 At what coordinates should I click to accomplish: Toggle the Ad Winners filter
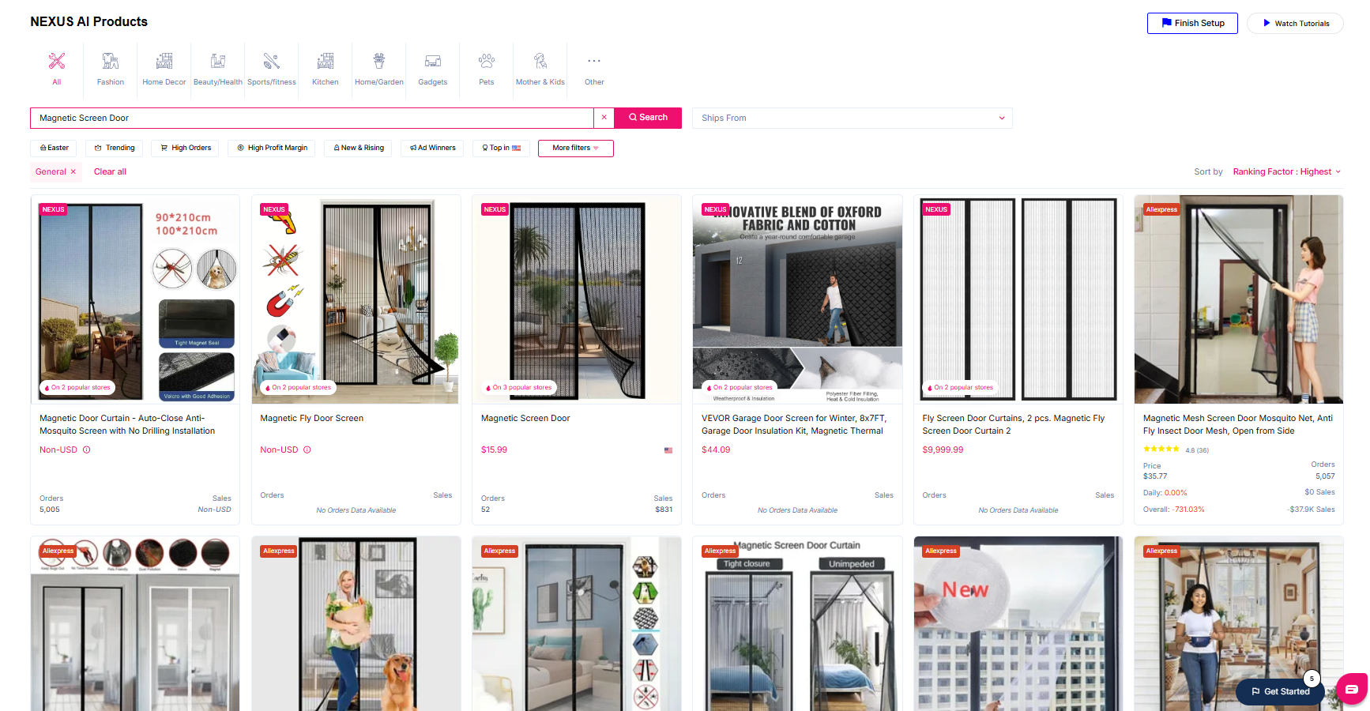pos(433,148)
